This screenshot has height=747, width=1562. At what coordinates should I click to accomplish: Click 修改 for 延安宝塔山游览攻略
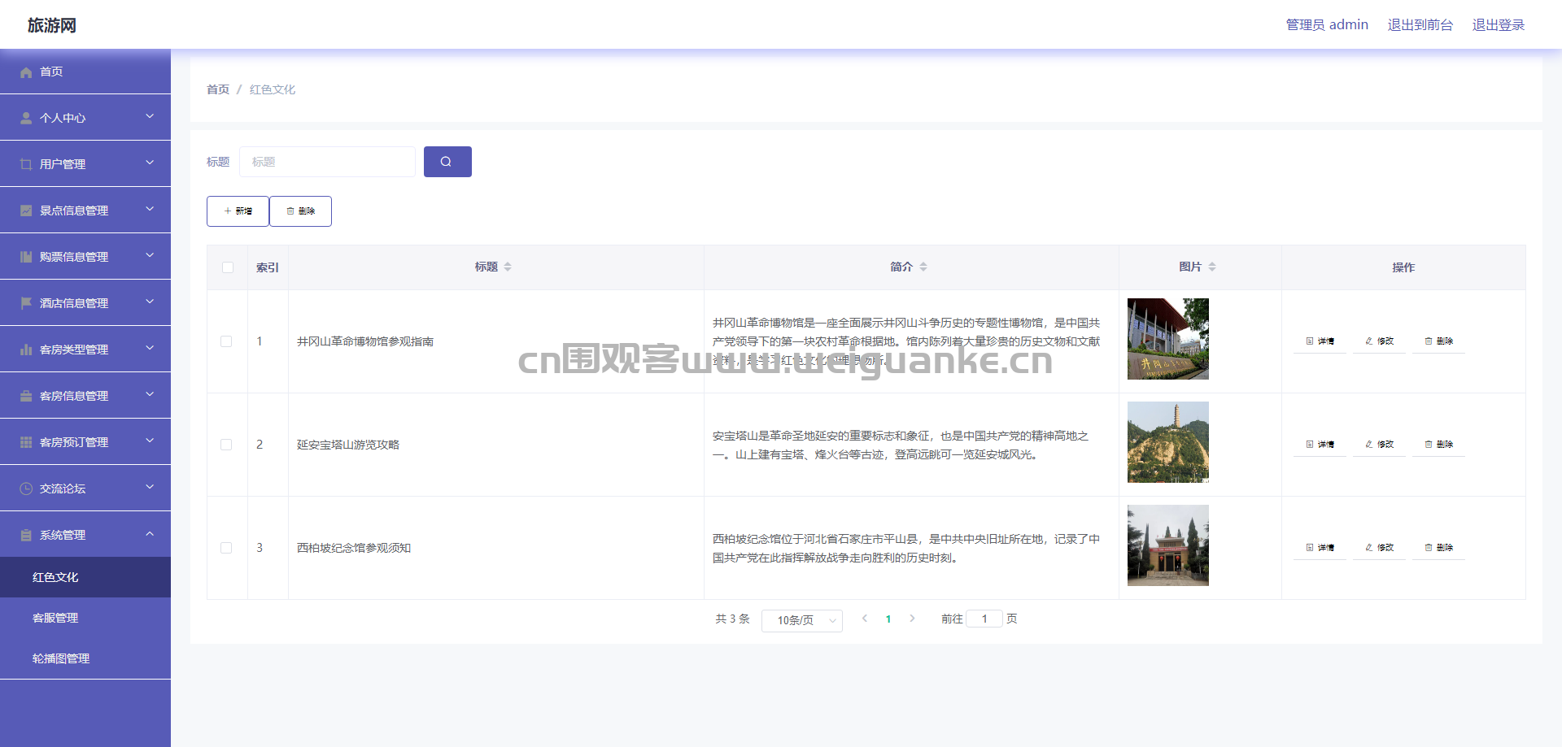[x=1379, y=445]
